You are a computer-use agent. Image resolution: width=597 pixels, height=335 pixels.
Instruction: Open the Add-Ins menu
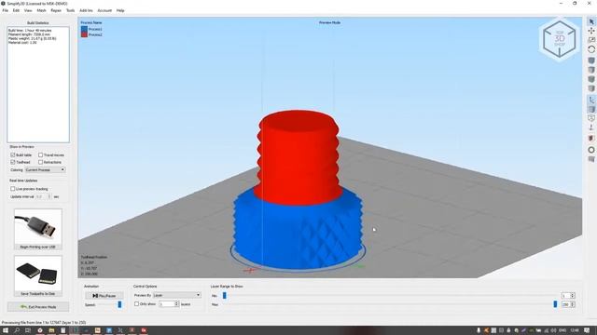(86, 10)
